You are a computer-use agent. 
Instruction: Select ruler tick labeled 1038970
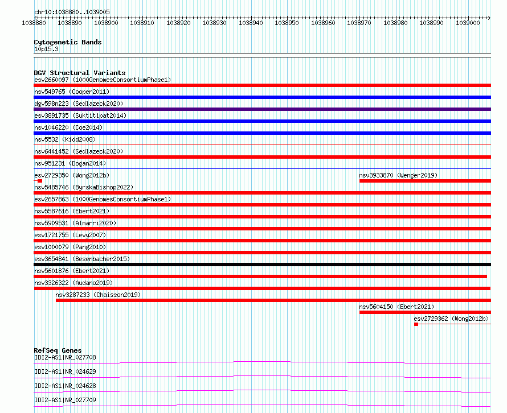359,23
